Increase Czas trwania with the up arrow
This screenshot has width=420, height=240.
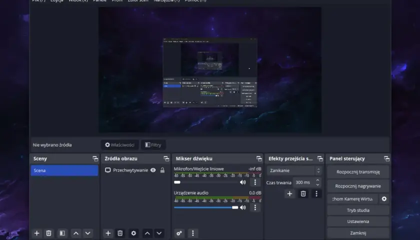point(317,180)
